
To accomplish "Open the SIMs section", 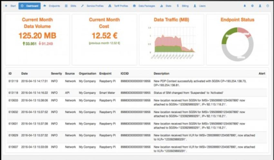I will coord(71,6).
